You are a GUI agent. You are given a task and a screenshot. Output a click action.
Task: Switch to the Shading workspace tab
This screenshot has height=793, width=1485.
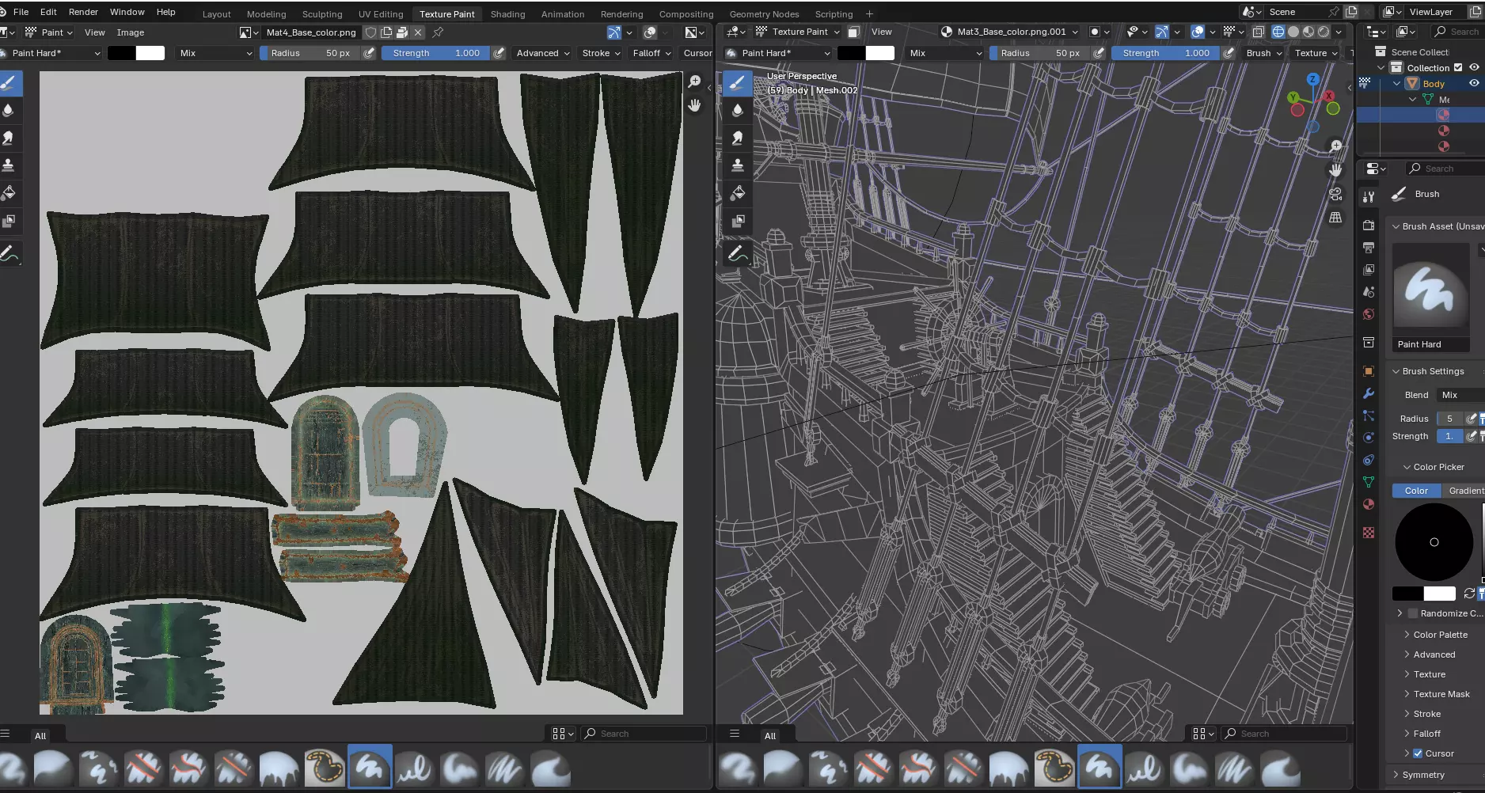pyautogui.click(x=507, y=14)
